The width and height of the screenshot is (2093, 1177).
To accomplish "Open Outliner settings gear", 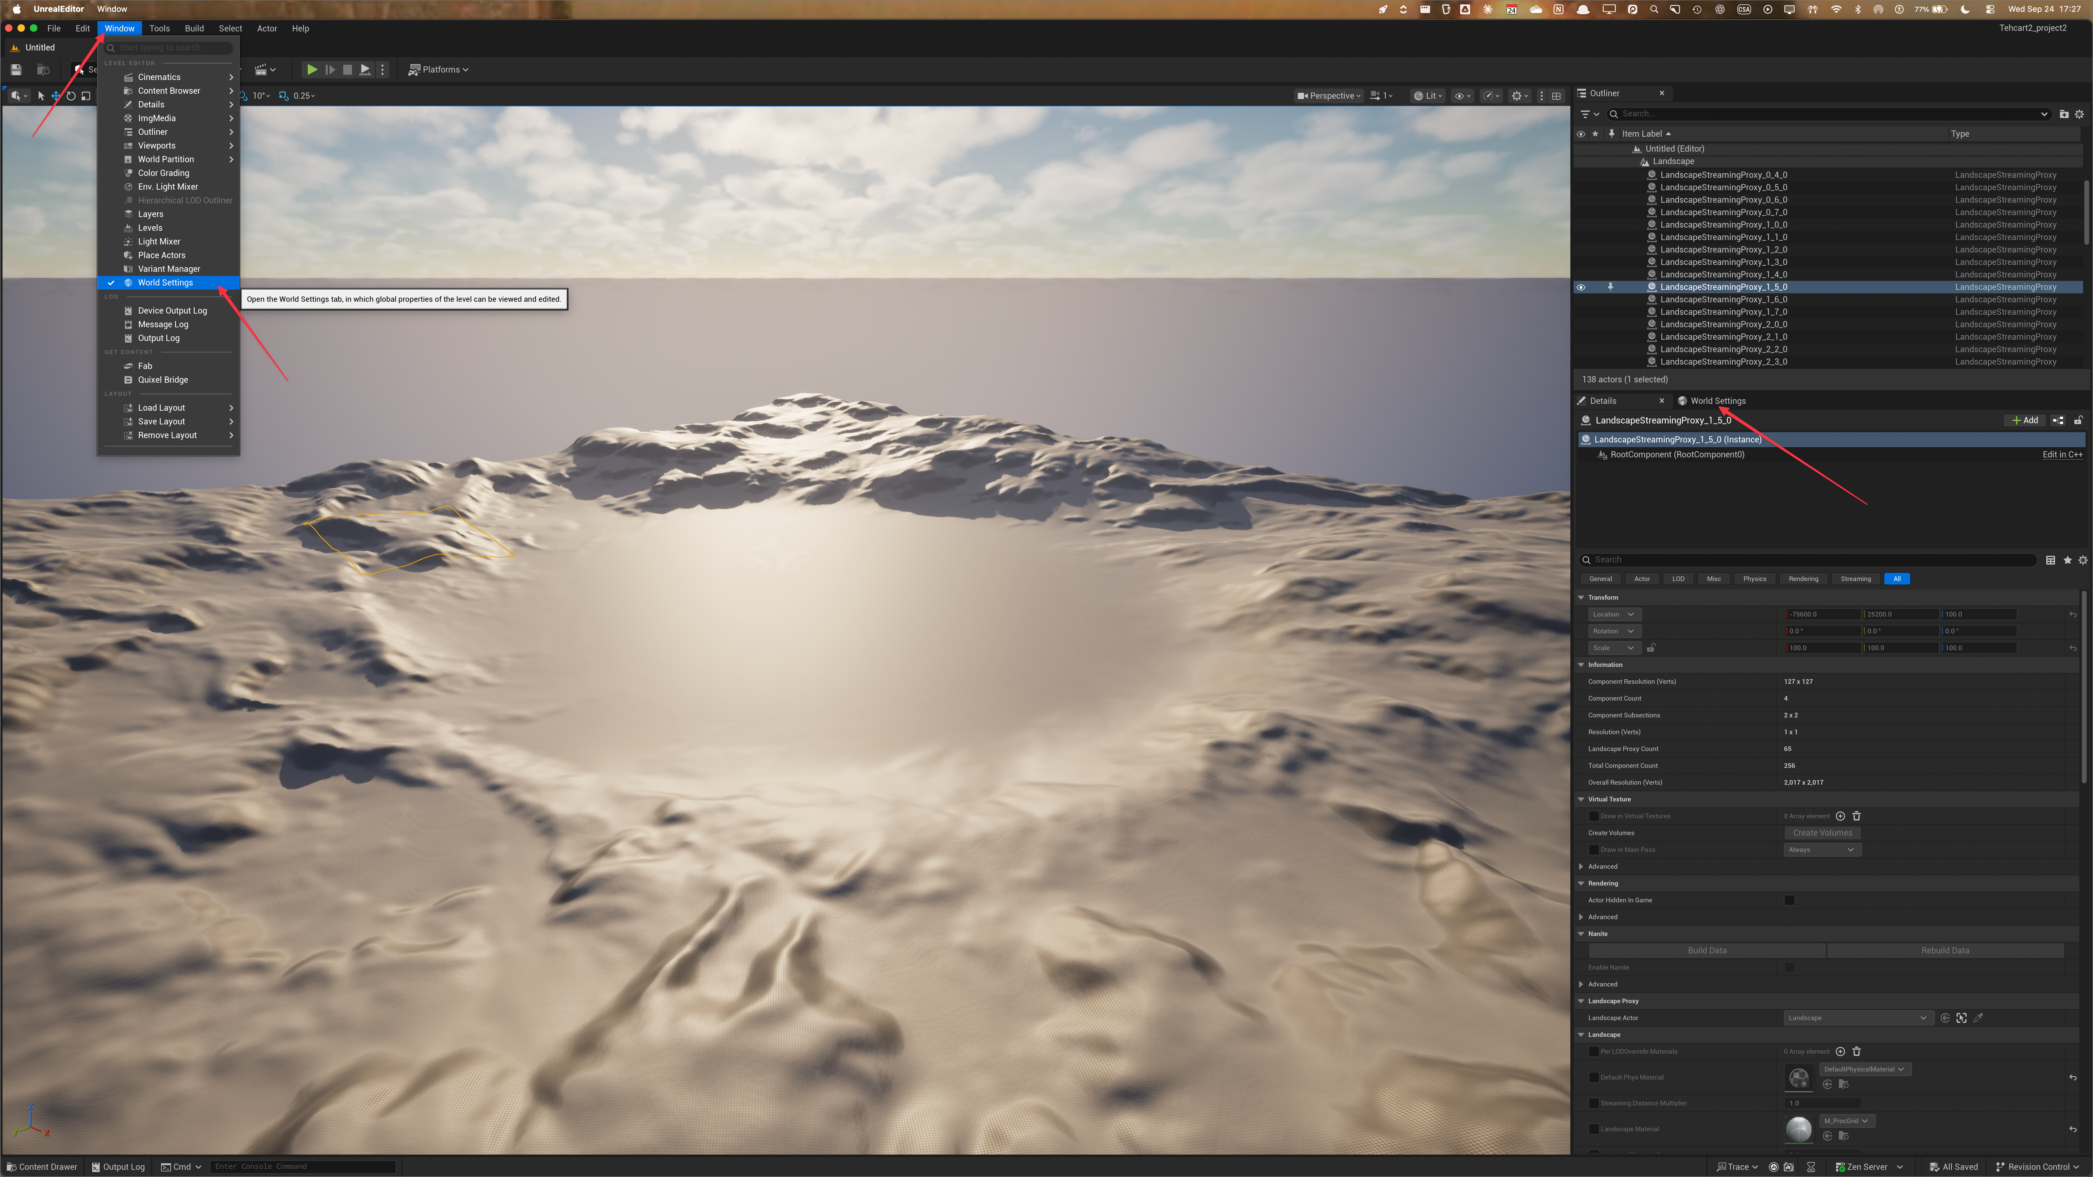I will [2080, 115].
